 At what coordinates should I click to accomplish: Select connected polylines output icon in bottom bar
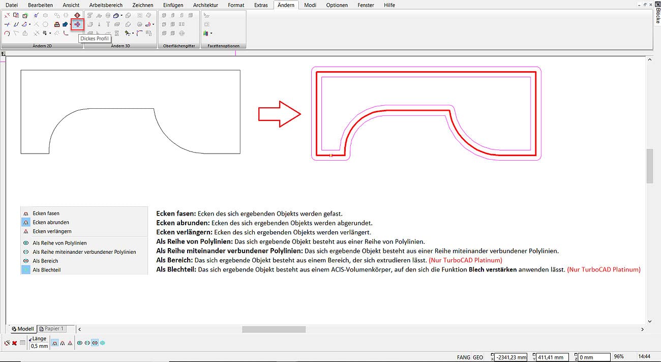[87, 343]
